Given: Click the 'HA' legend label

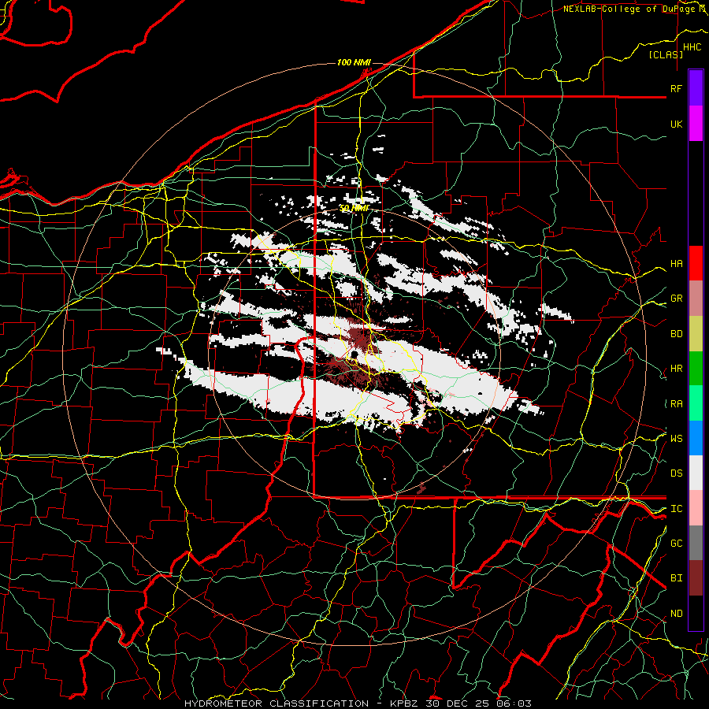Looking at the screenshot, I should click(x=676, y=264).
